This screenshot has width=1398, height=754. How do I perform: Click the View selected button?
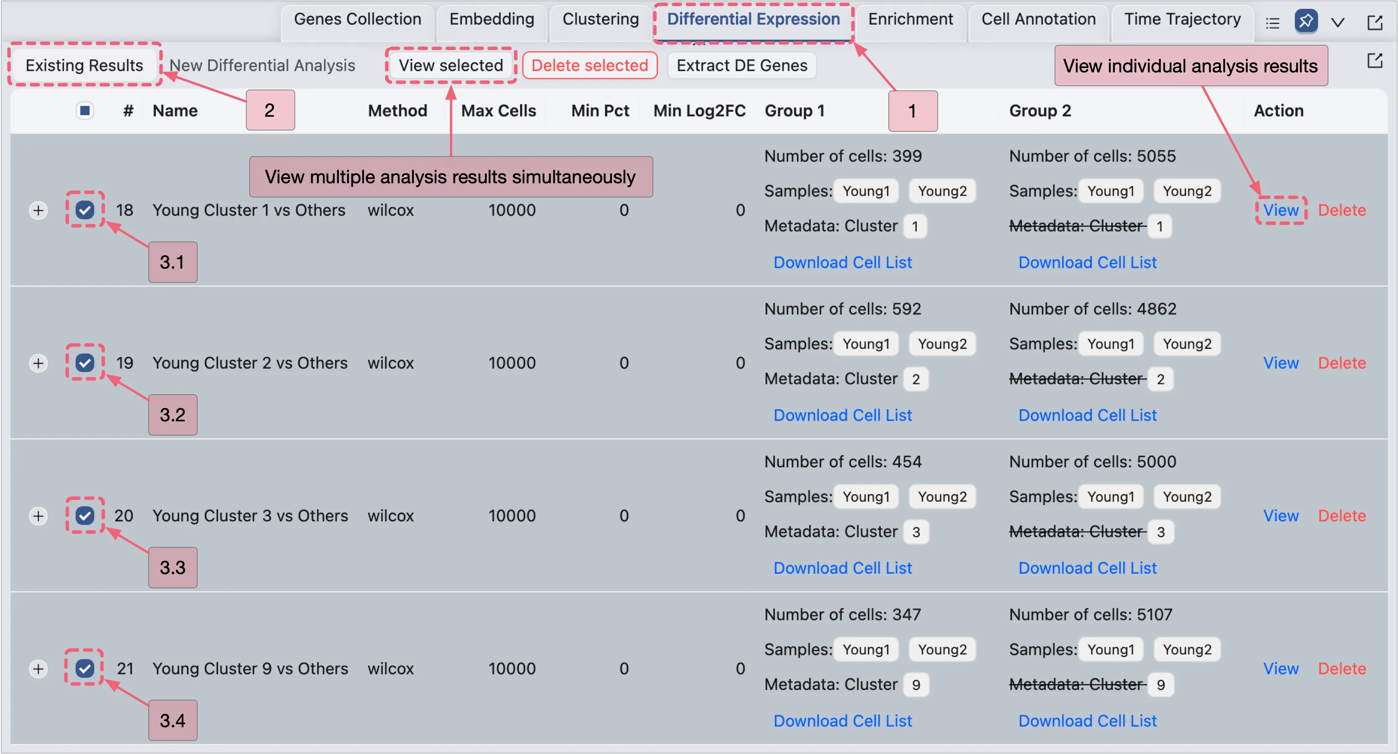click(x=451, y=66)
